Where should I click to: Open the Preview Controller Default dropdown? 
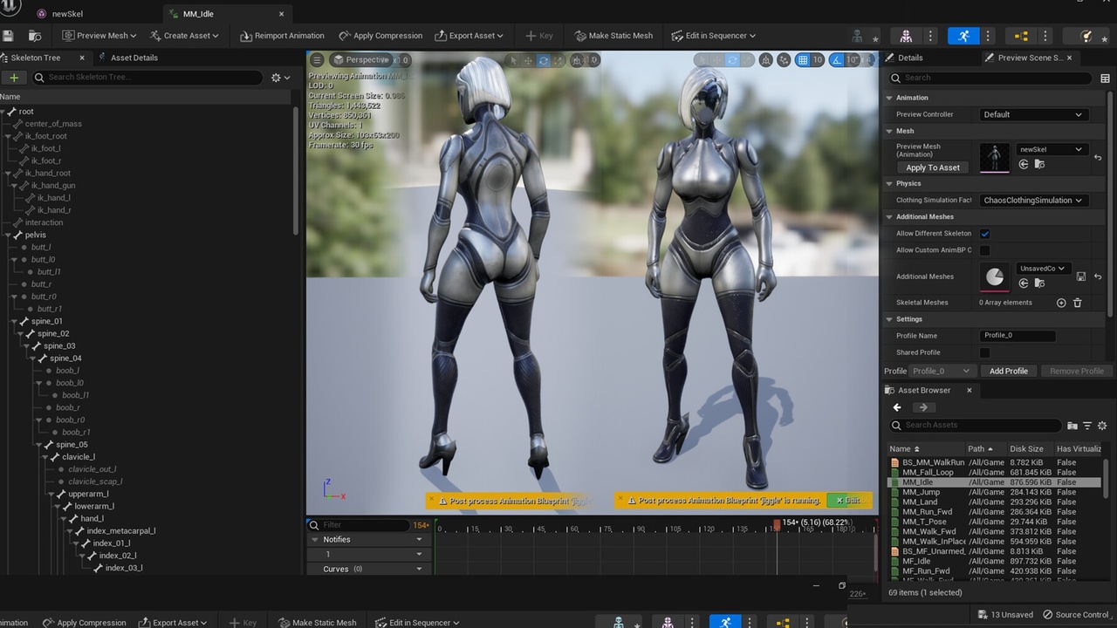point(1033,114)
